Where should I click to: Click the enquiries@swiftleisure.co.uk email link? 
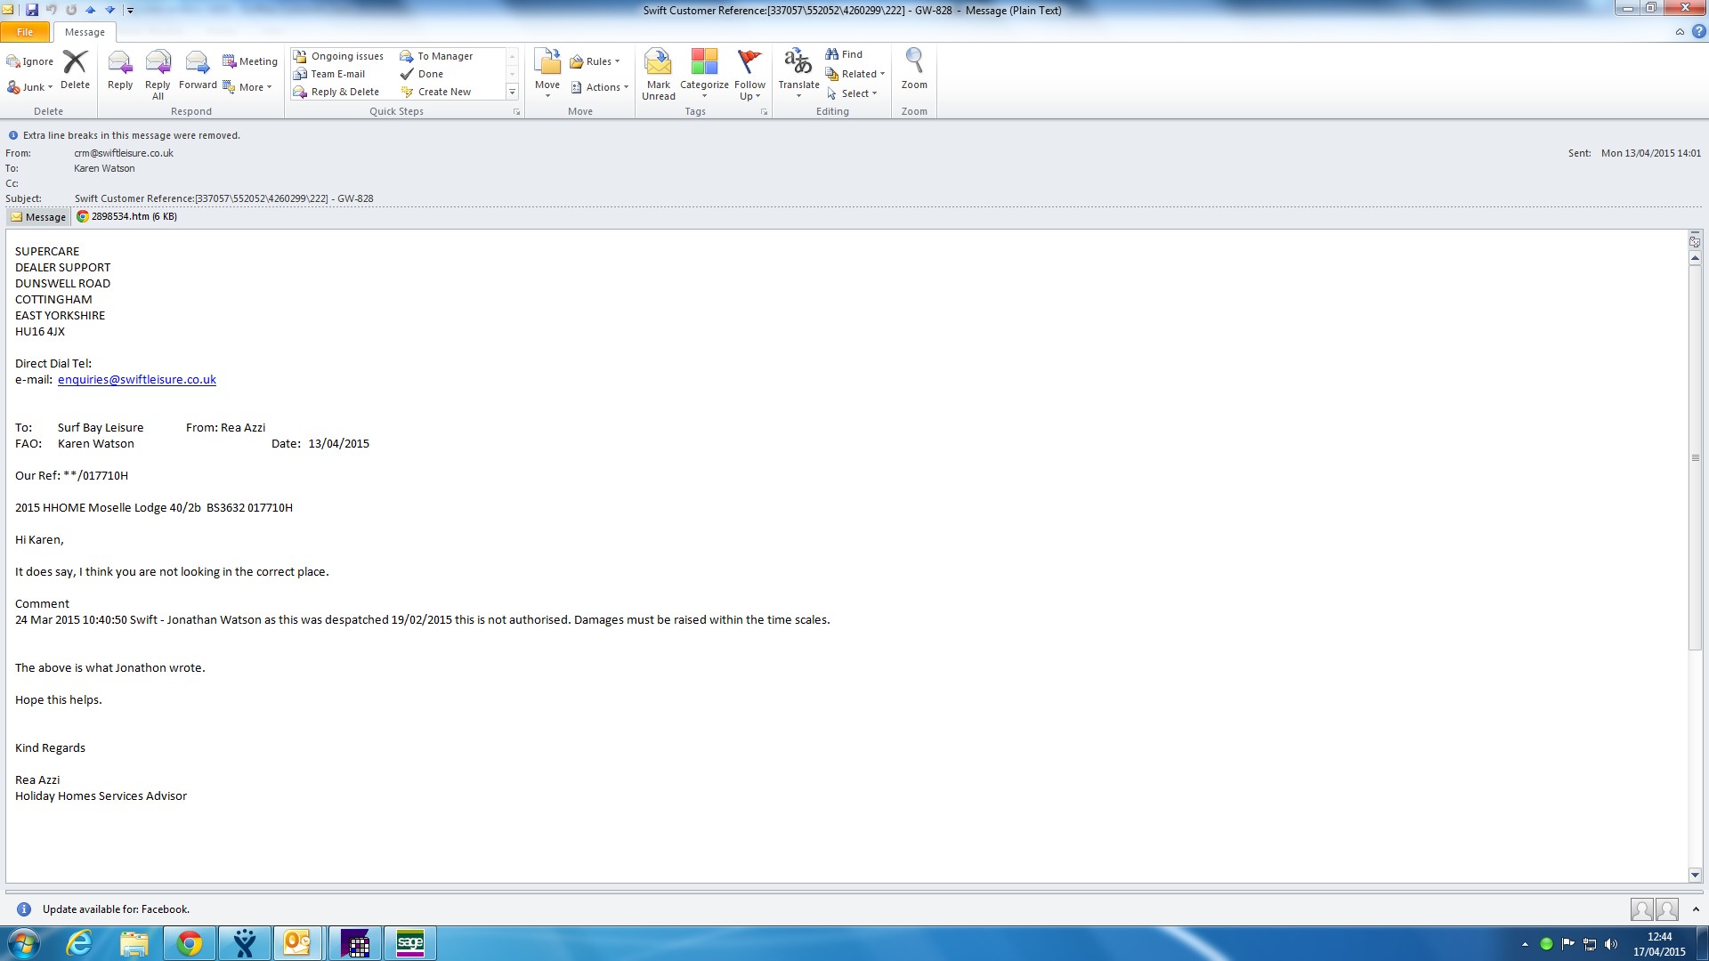click(x=137, y=380)
